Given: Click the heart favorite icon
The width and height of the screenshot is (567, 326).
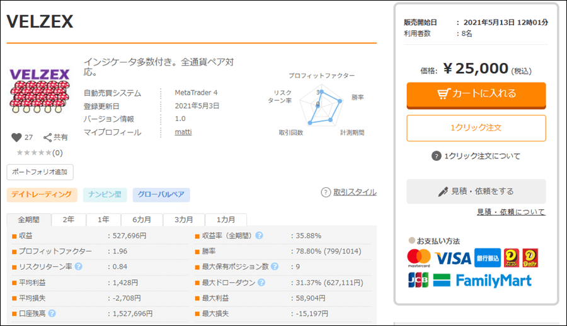Looking at the screenshot, I should pos(17,137).
